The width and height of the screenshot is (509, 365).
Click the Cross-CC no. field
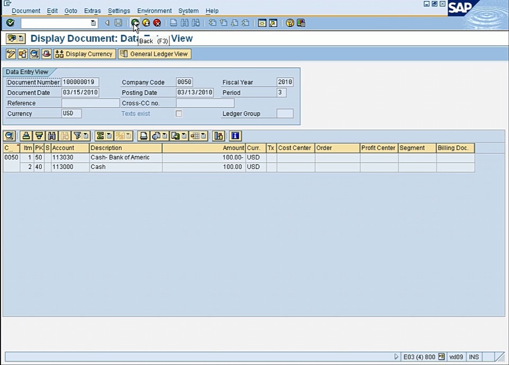[x=205, y=103]
